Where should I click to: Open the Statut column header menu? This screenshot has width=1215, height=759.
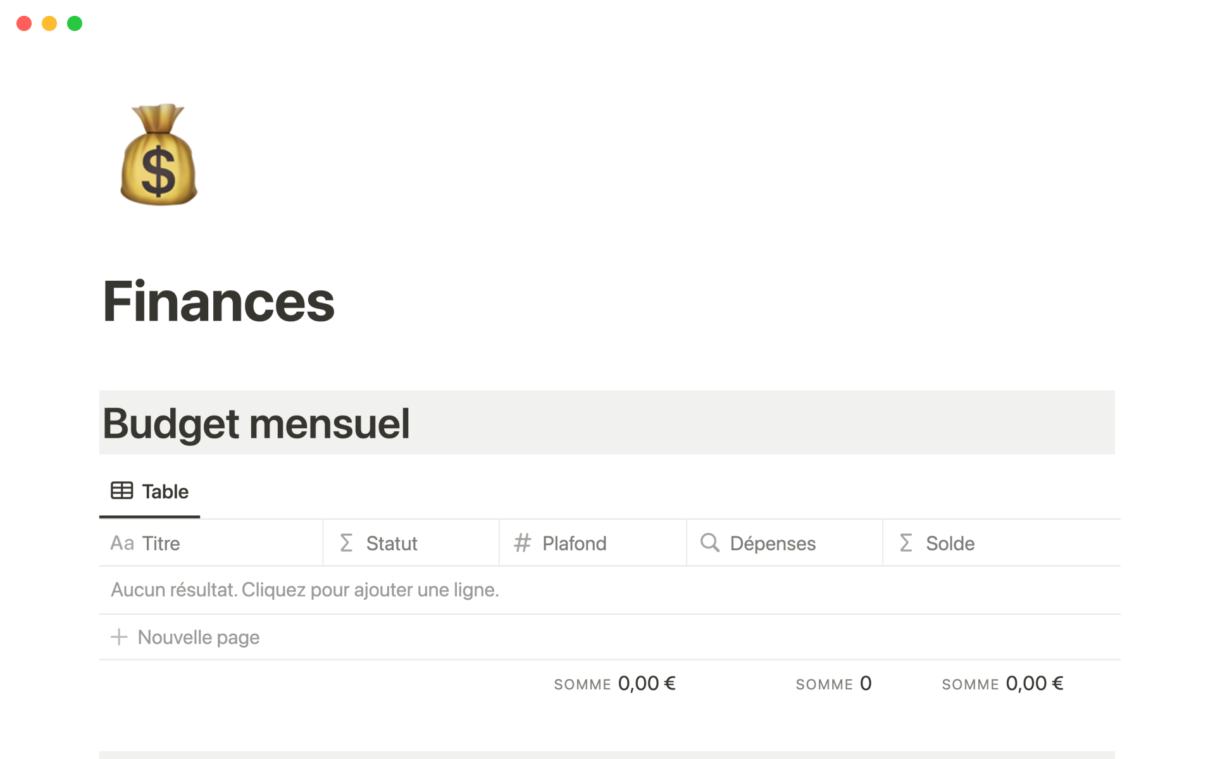pyautogui.click(x=392, y=543)
